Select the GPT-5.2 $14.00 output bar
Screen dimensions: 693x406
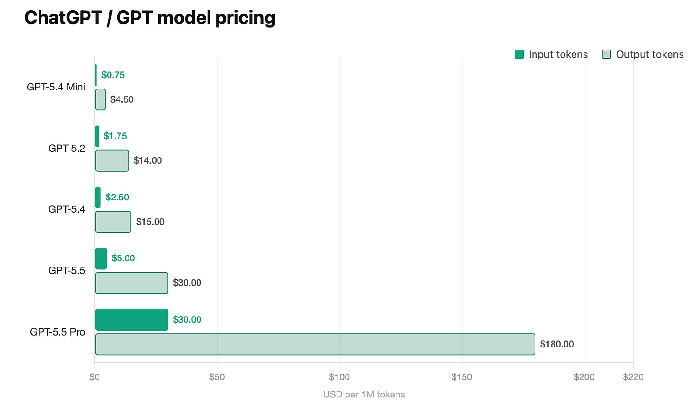(x=112, y=161)
